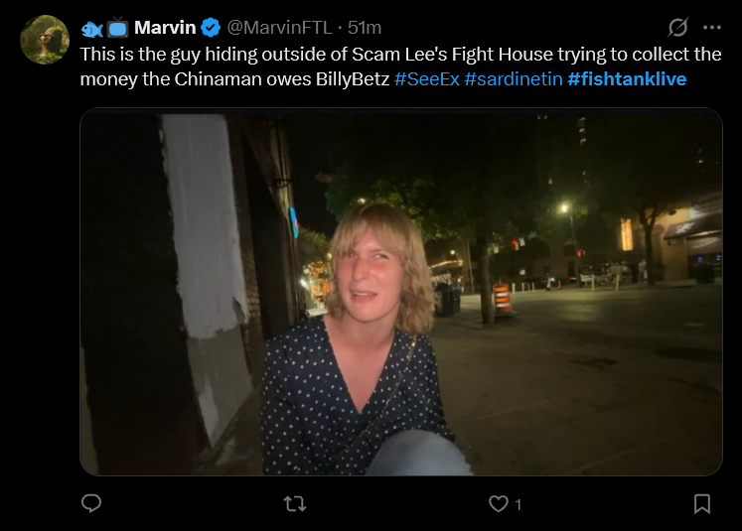
Task: Click the blue verified badge
Action: 211,28
